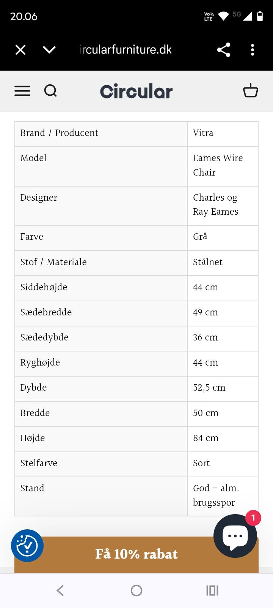
Task: Close the in-app browser view
Action: (20, 49)
